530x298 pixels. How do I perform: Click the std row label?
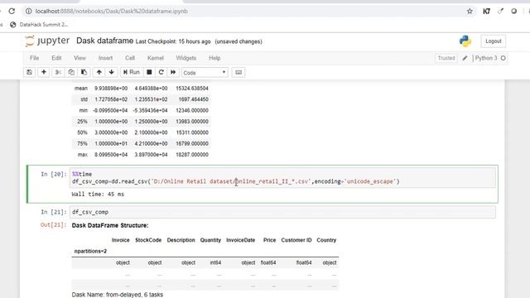[x=84, y=99]
